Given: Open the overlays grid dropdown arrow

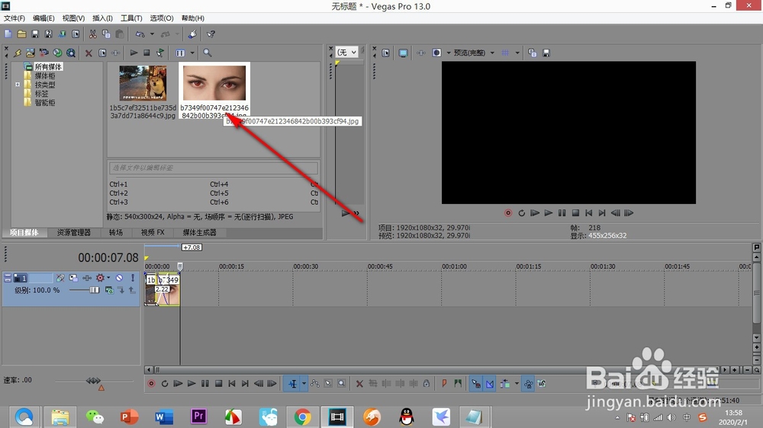Looking at the screenshot, I should [517, 53].
